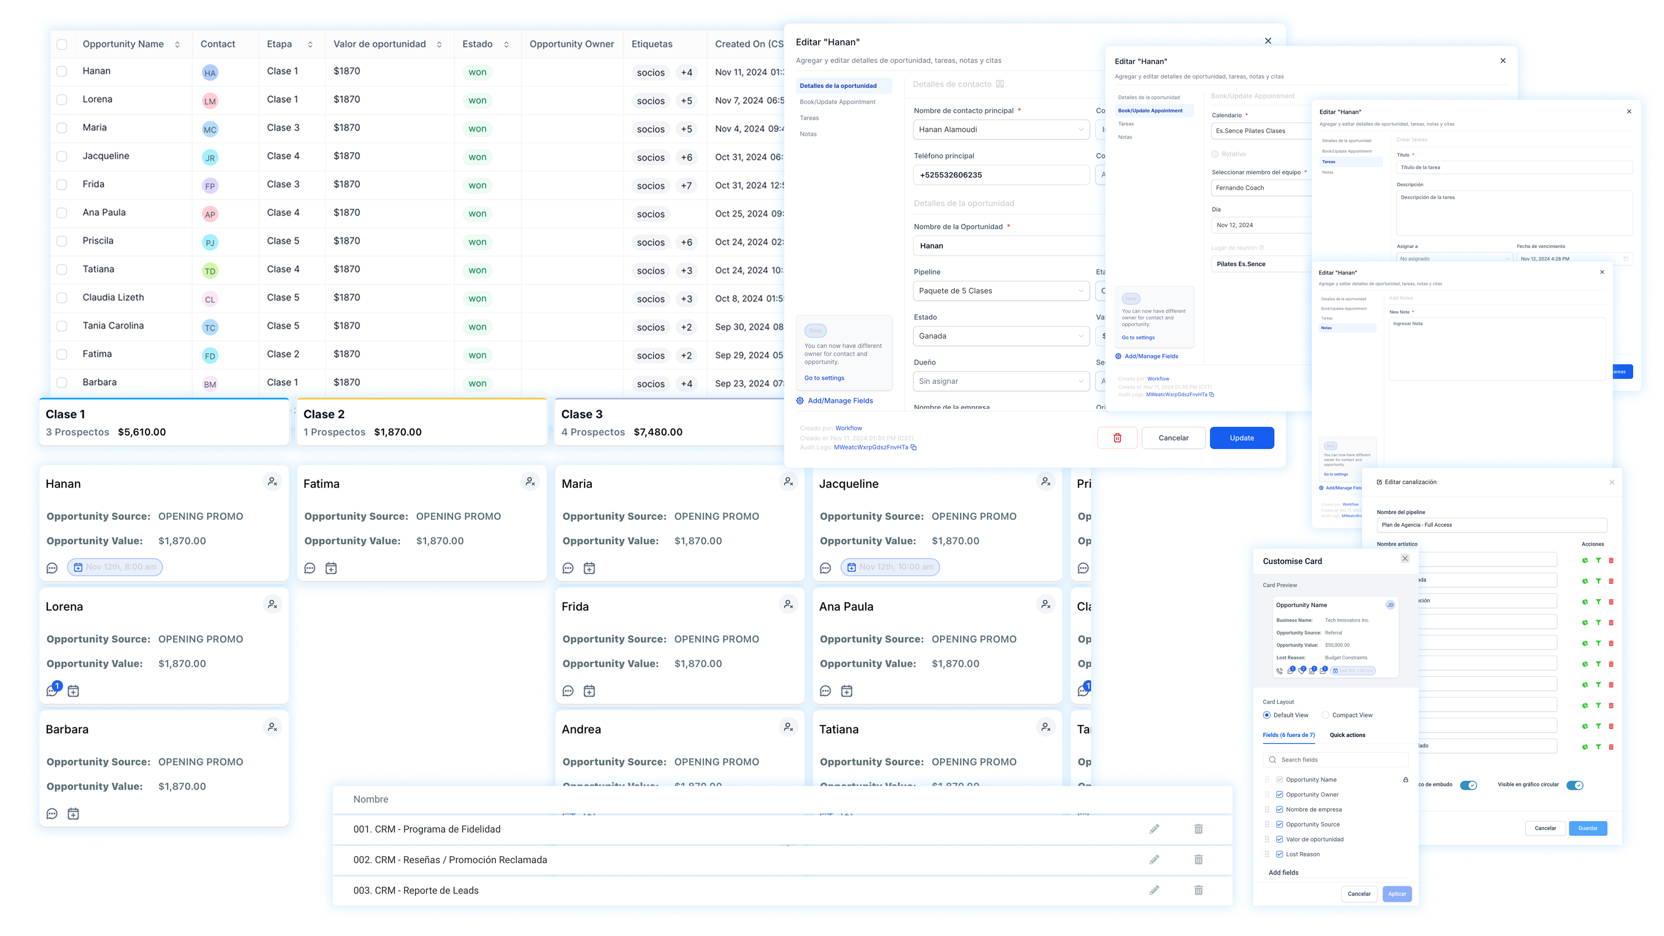Open the Es.Sence Pilates Clases calendar dropdown
The width and height of the screenshot is (1664, 936).
click(x=1261, y=130)
